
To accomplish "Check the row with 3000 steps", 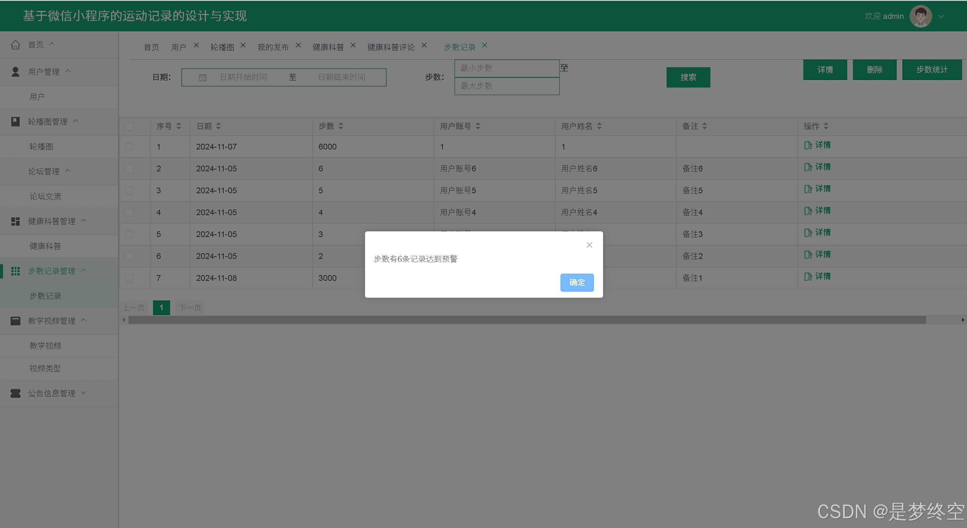I will click(x=129, y=278).
